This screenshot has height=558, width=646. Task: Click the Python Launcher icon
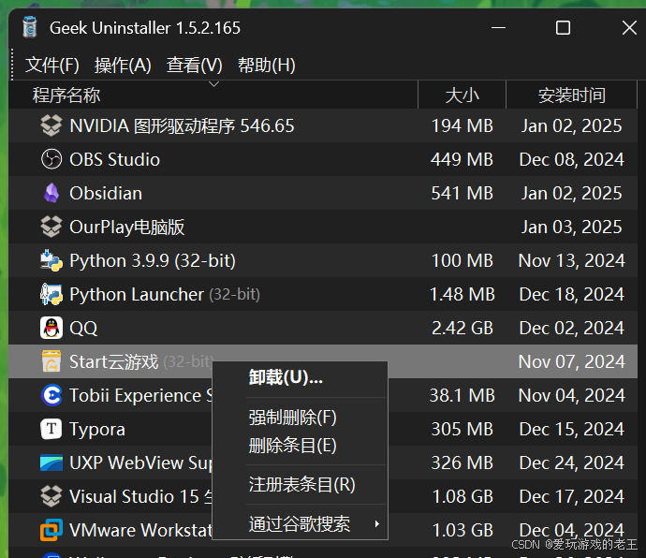pyautogui.click(x=51, y=294)
